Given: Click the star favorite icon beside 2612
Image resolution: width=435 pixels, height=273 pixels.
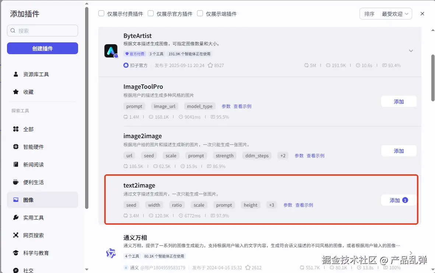Looking at the screenshot, I should [x=248, y=267].
